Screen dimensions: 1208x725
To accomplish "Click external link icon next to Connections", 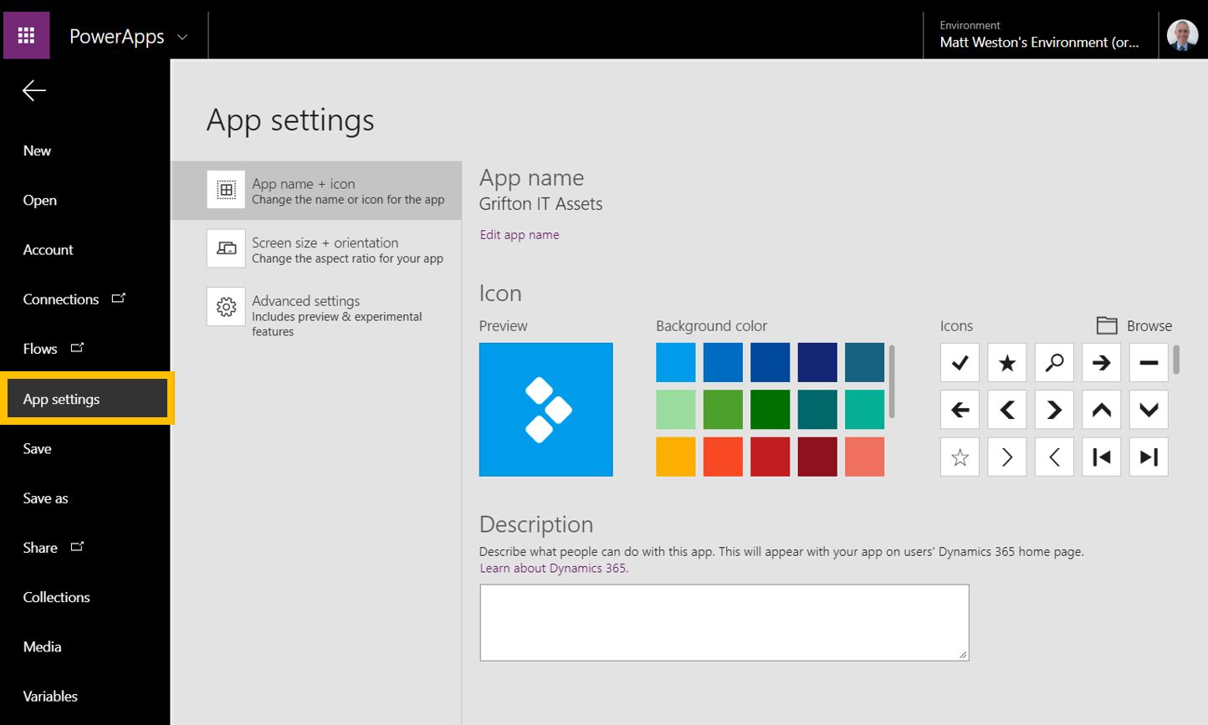I will pos(119,298).
